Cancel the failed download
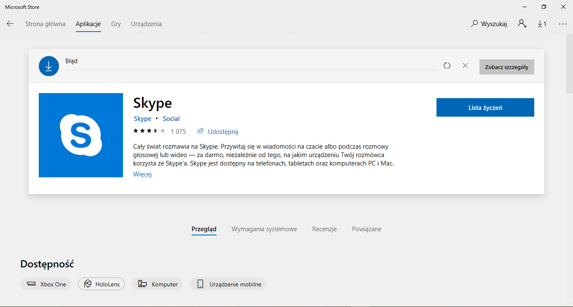Image resolution: width=573 pixels, height=307 pixels. (465, 66)
